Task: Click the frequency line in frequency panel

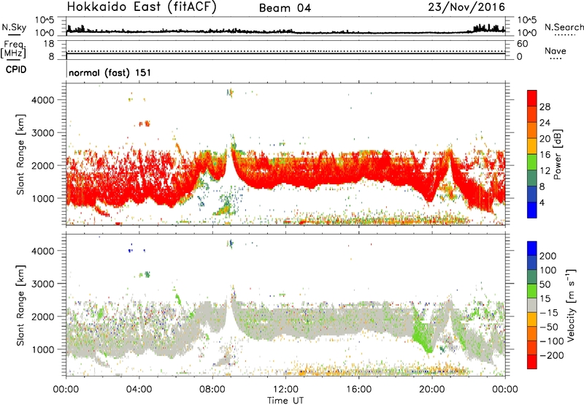Action: [285, 54]
